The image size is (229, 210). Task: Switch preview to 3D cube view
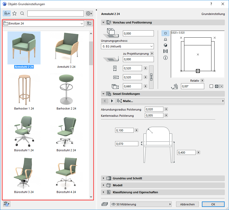click(x=165, y=45)
